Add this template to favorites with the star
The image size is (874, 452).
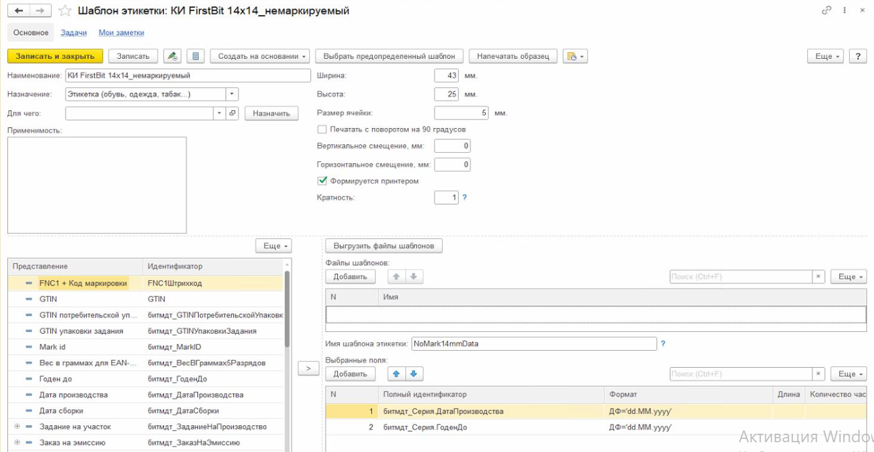[x=65, y=10]
